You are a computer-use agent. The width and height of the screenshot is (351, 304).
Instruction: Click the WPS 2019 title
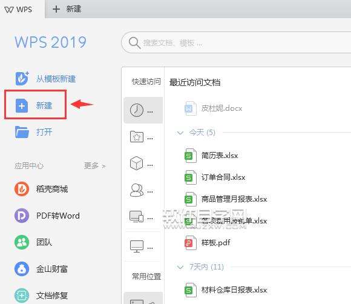(51, 42)
